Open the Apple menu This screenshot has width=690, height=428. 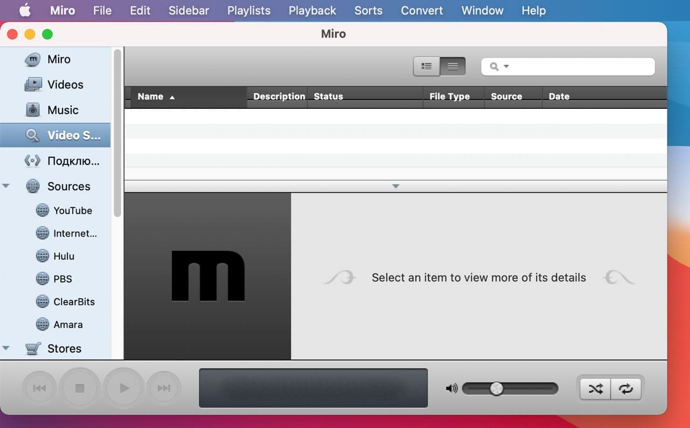pos(25,10)
